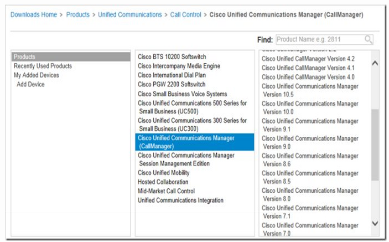Click the scroll down arrow in version list
389x242 pixels.
[x=375, y=223]
